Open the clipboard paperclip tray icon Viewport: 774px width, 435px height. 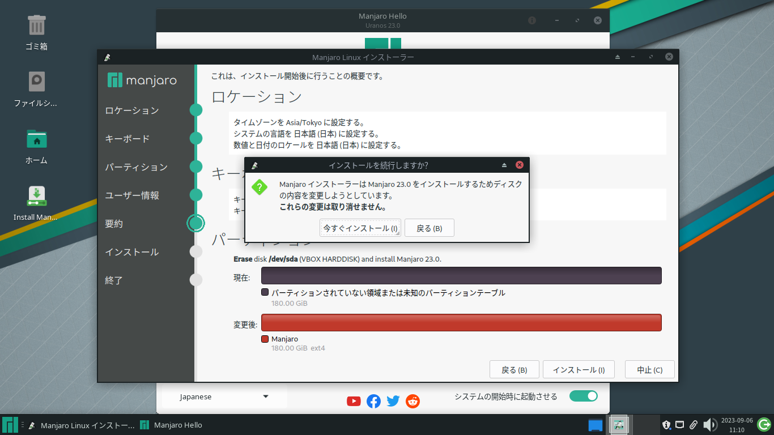pos(693,425)
